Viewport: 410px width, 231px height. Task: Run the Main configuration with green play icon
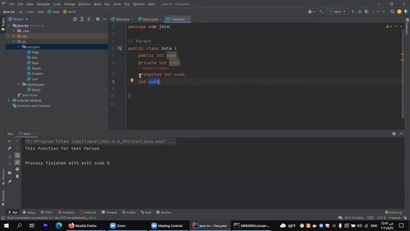[353, 12]
